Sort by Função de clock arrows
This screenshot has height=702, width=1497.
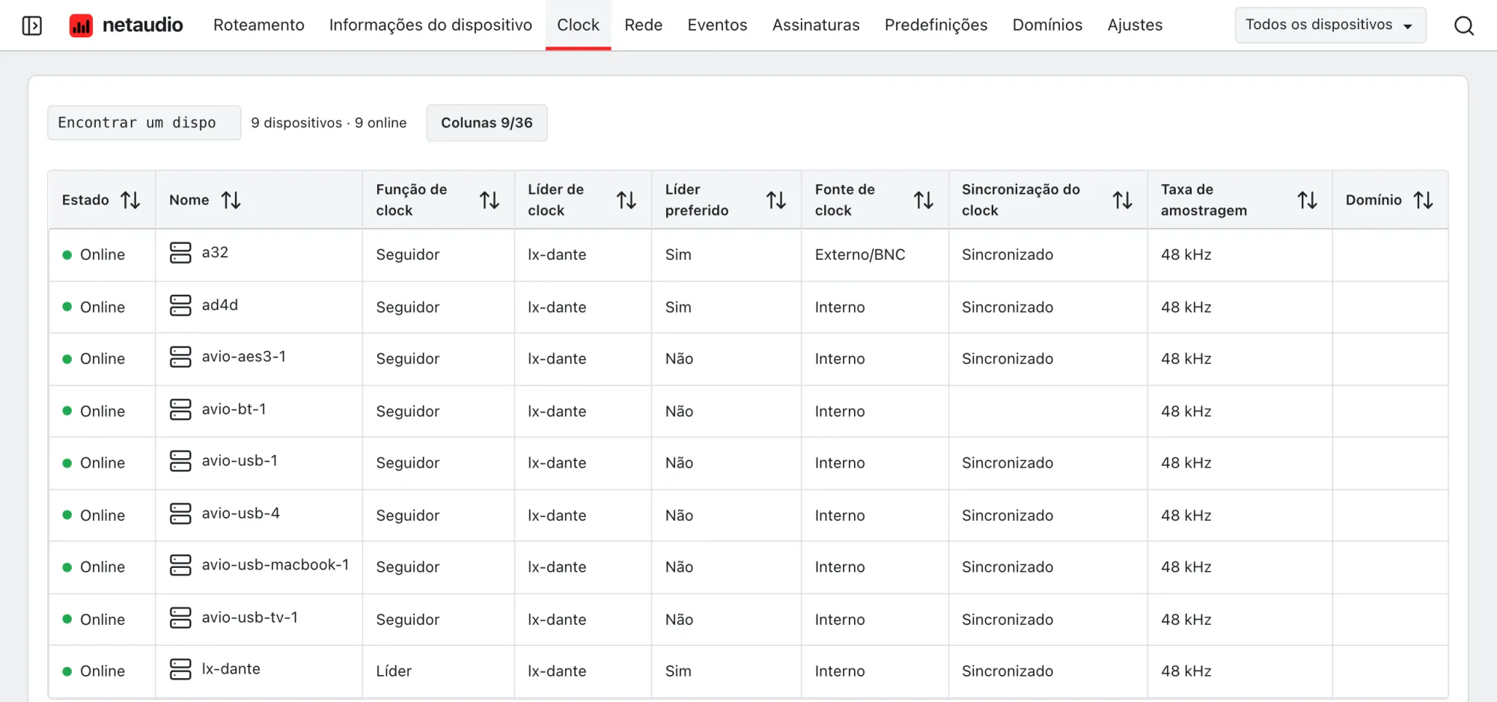point(490,200)
